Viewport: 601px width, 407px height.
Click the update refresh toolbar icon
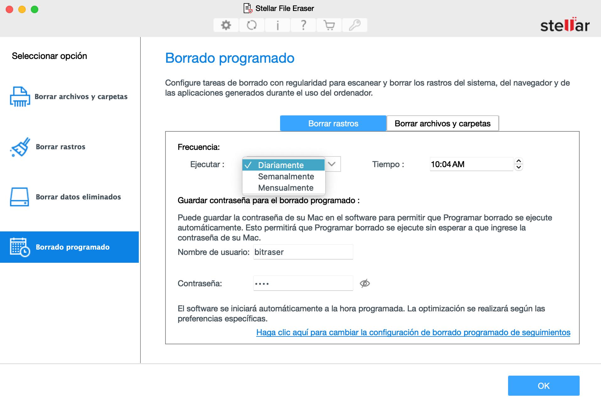click(252, 25)
